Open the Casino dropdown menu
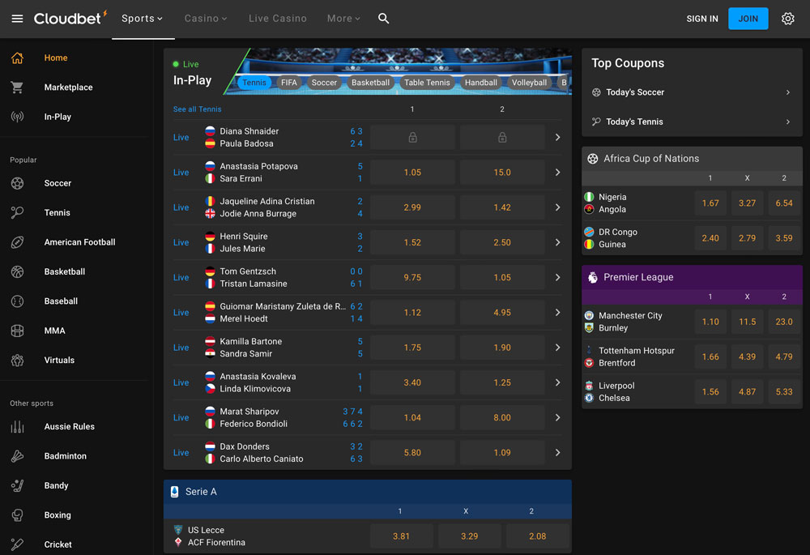This screenshot has height=555, width=810. (206, 19)
